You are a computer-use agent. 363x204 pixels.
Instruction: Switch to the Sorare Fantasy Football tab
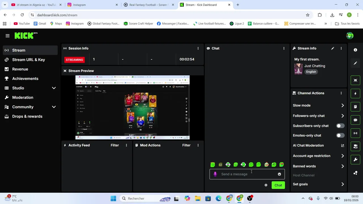click(x=149, y=5)
